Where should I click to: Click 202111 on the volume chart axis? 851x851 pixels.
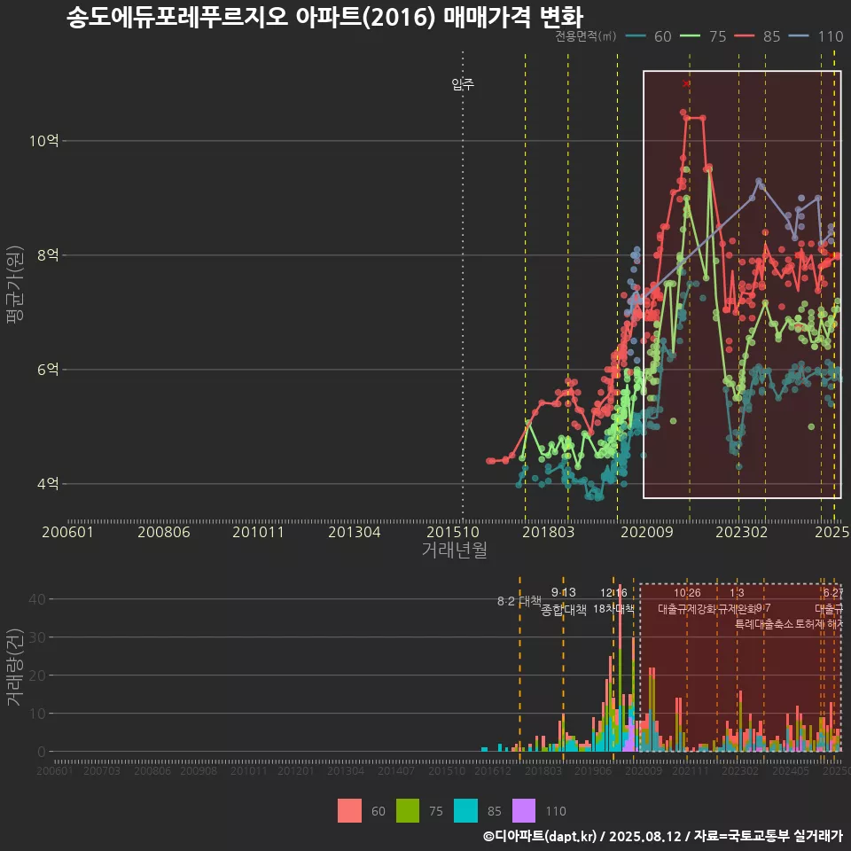(690, 770)
